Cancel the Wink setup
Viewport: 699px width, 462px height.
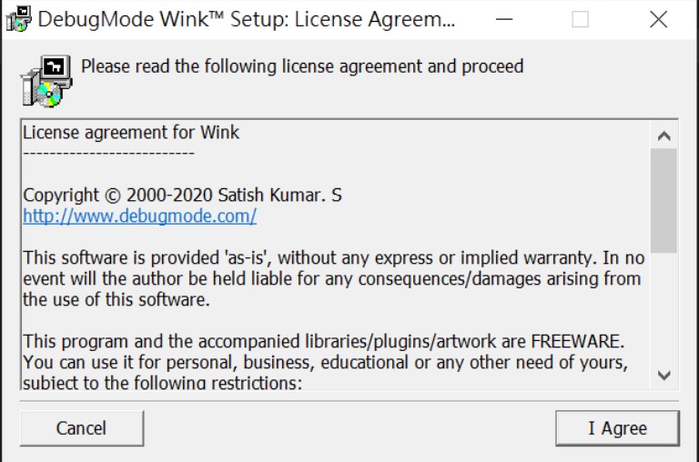pyautogui.click(x=82, y=428)
